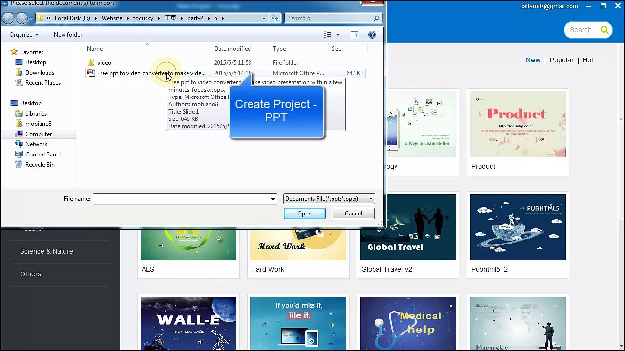This screenshot has height=351, width=625.
Task: Click Local Disk (E:) in the breadcrumb
Action: (72, 18)
